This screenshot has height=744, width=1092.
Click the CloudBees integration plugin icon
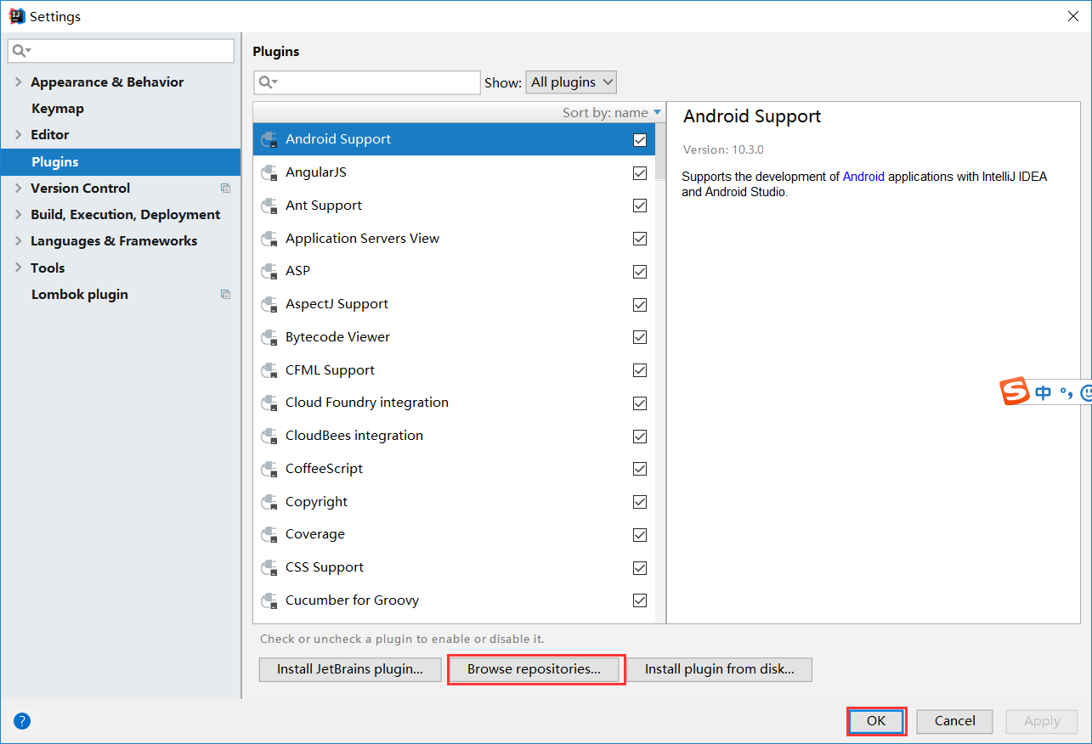point(269,437)
